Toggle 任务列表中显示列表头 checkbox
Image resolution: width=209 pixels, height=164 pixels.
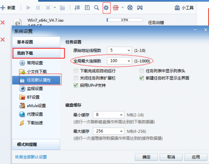(x=142, y=71)
